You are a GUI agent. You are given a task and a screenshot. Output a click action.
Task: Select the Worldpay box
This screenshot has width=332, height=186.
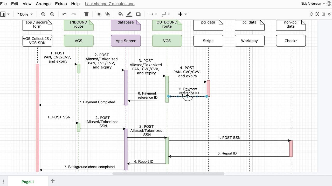click(x=250, y=41)
